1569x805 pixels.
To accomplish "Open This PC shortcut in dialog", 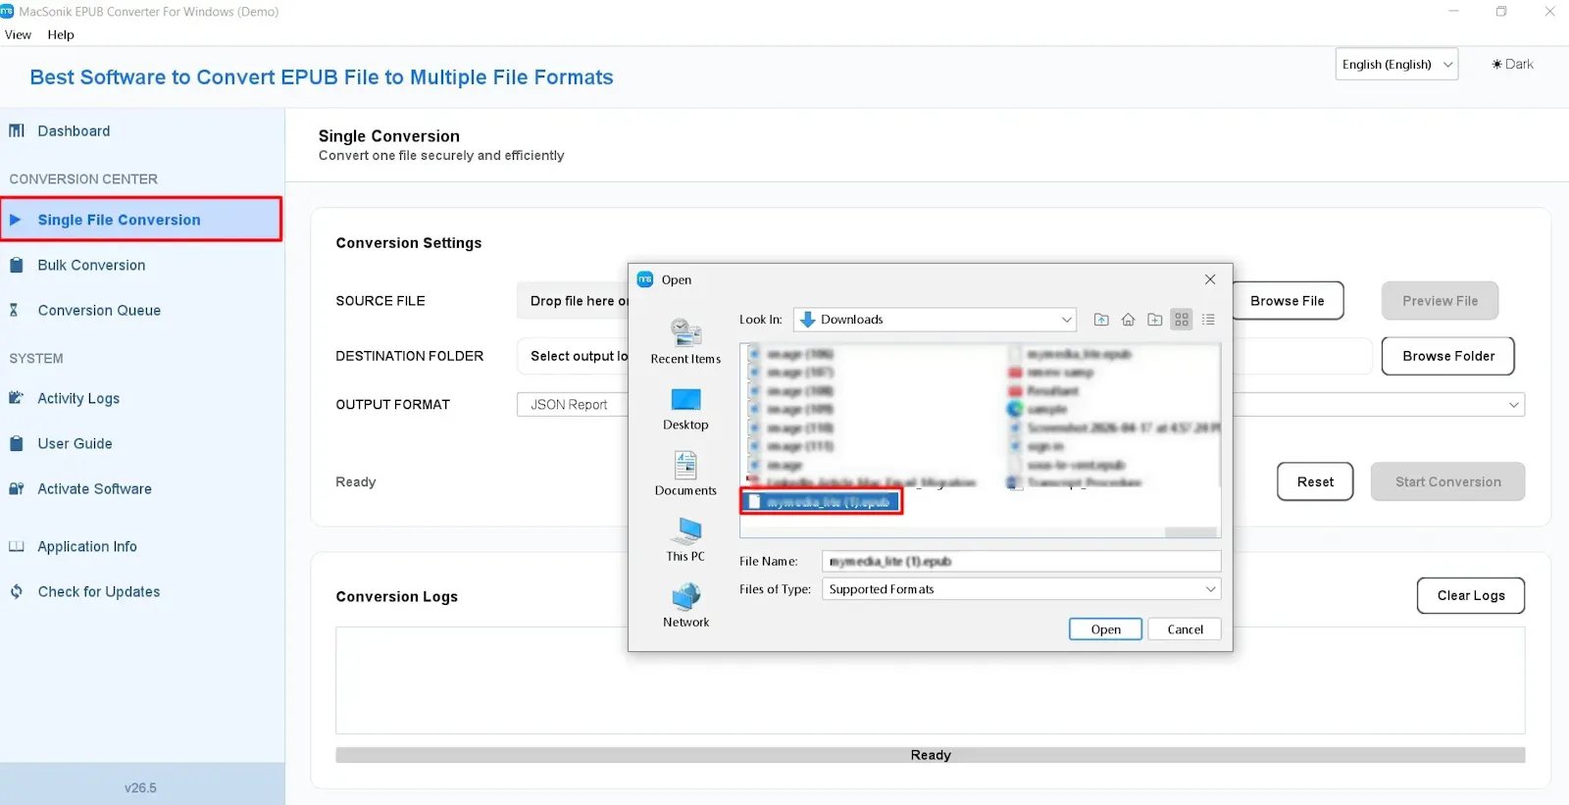I will pyautogui.click(x=685, y=539).
